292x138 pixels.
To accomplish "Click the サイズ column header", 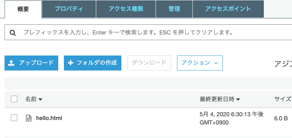I will (x=283, y=99).
